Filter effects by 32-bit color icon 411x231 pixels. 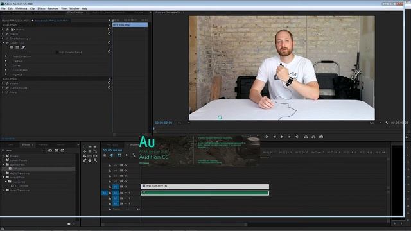pyautogui.click(x=57, y=150)
